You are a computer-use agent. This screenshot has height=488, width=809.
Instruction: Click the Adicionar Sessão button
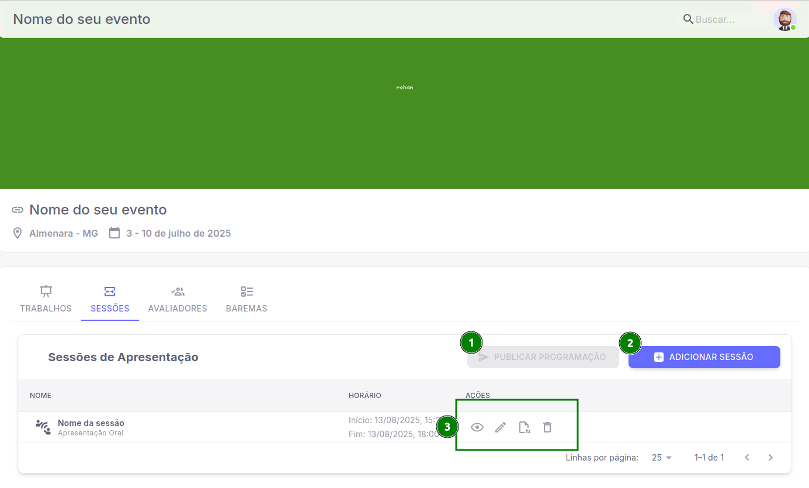click(x=704, y=357)
